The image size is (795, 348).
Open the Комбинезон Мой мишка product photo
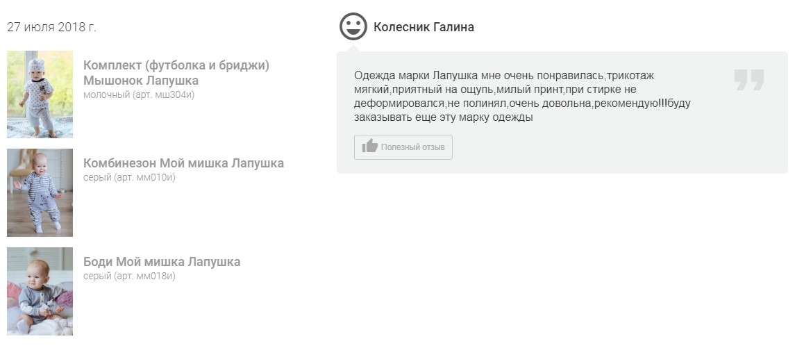click(x=40, y=192)
